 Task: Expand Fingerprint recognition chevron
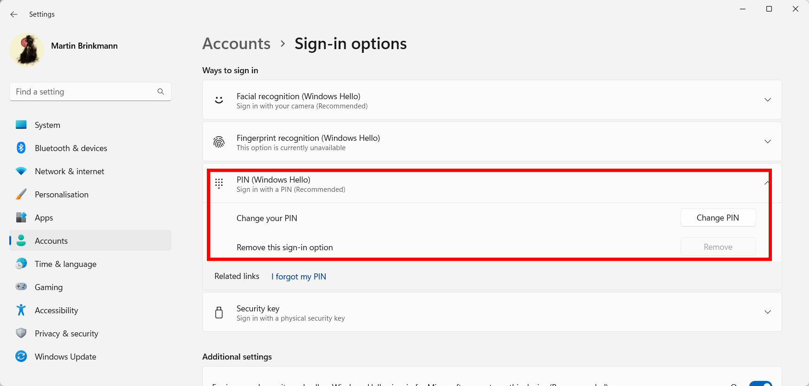(x=768, y=141)
